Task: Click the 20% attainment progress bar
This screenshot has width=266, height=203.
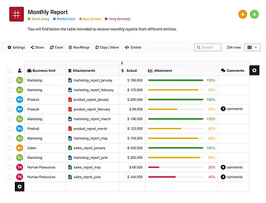Action: 175,167
